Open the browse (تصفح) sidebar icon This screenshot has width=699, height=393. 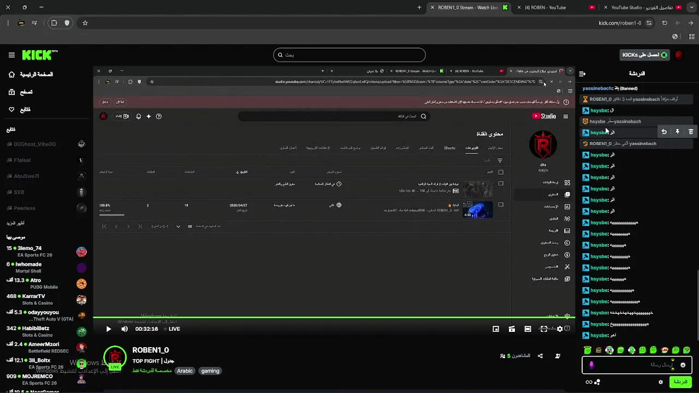coord(11,92)
